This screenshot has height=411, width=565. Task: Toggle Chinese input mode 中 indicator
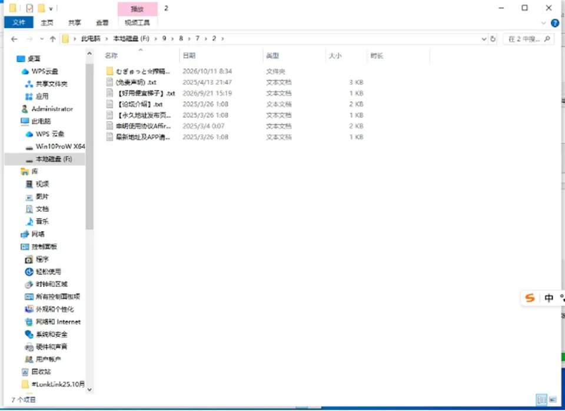pyautogui.click(x=549, y=298)
